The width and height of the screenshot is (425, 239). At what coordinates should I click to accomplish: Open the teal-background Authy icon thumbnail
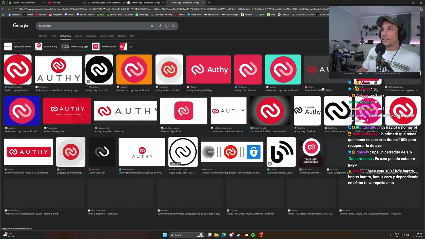pos(283,69)
